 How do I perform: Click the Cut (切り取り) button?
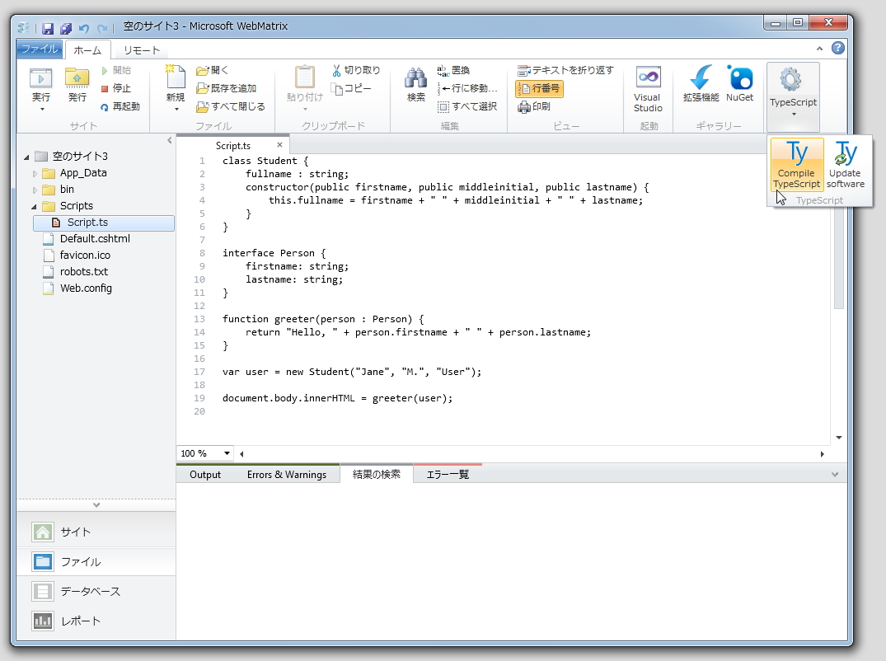click(356, 70)
